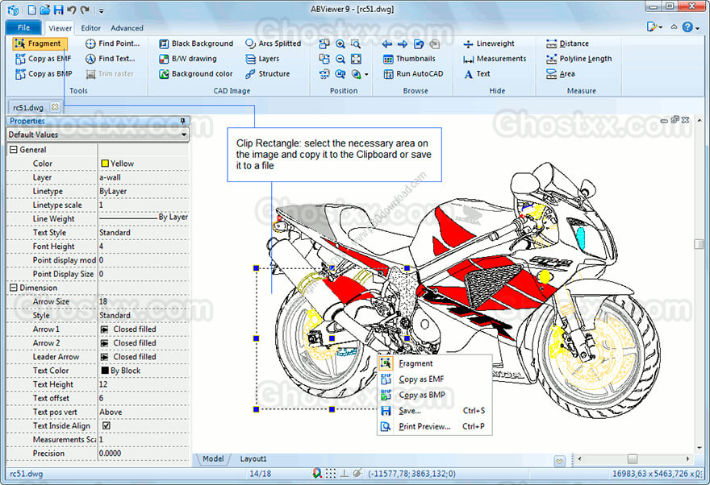
Task: Click the help question mark icon
Action: click(687, 27)
